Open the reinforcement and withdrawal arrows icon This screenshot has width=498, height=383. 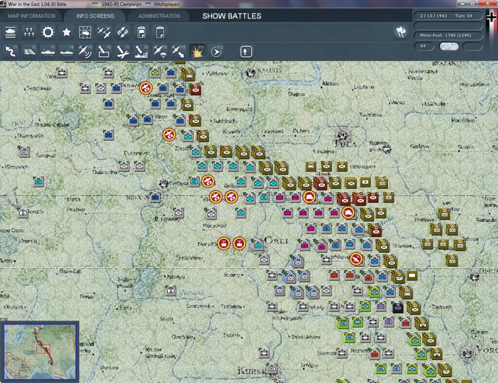click(x=123, y=33)
